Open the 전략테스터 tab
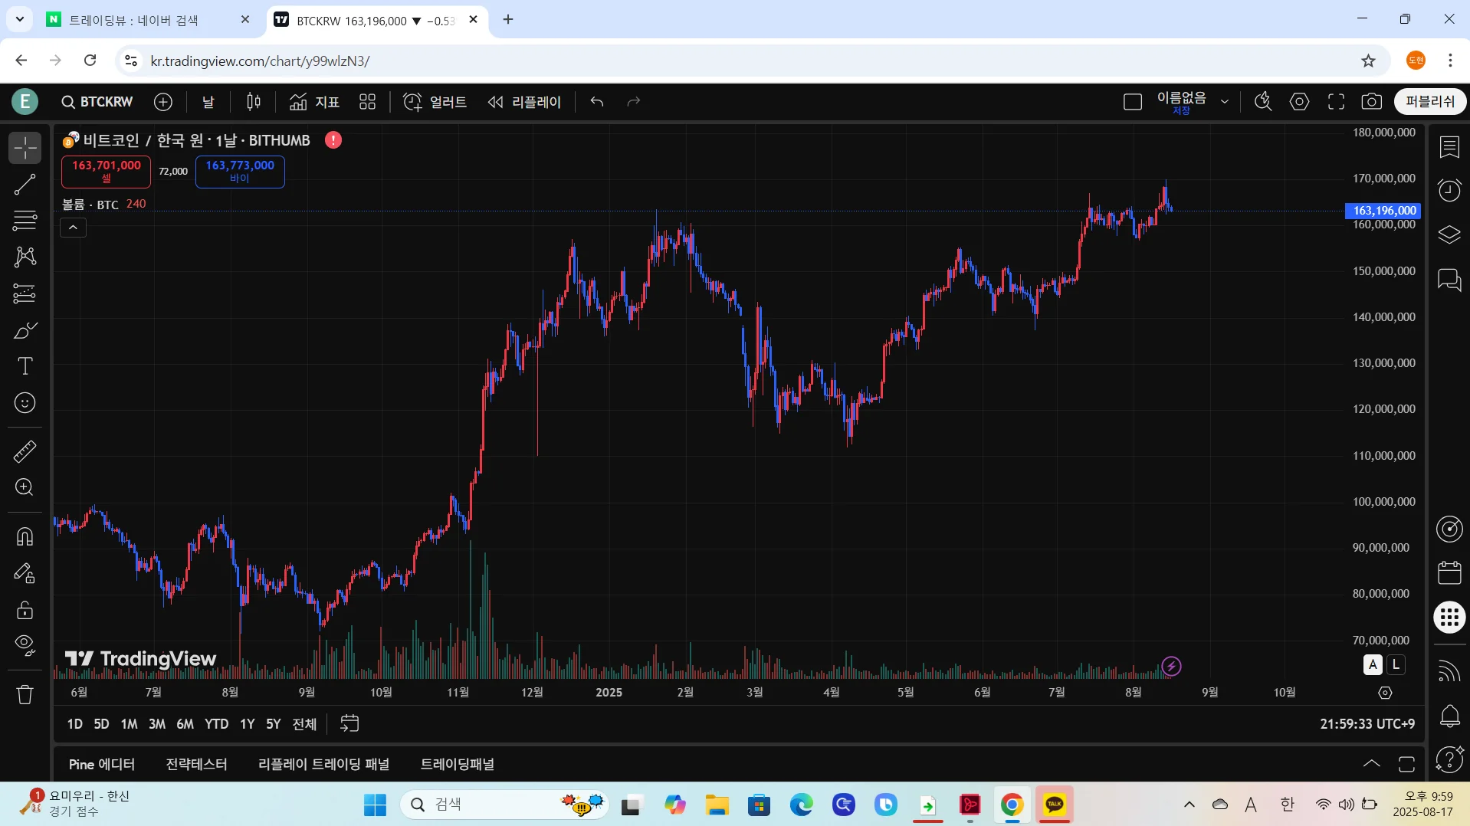This screenshot has height=826, width=1470. coord(196,765)
